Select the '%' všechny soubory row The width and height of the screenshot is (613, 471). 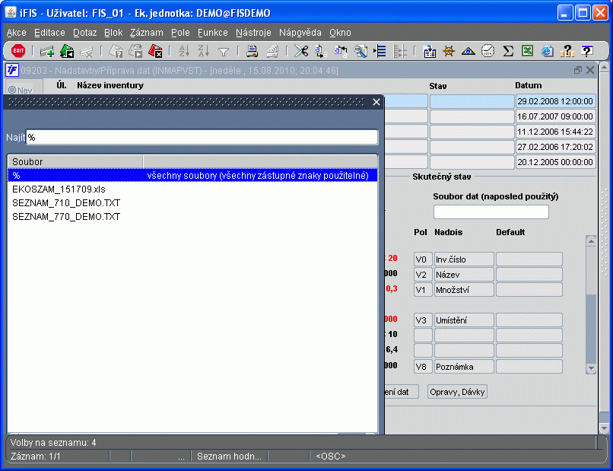[x=192, y=175]
